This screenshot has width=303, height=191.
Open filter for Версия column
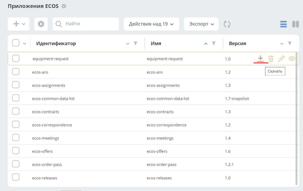coord(290,43)
